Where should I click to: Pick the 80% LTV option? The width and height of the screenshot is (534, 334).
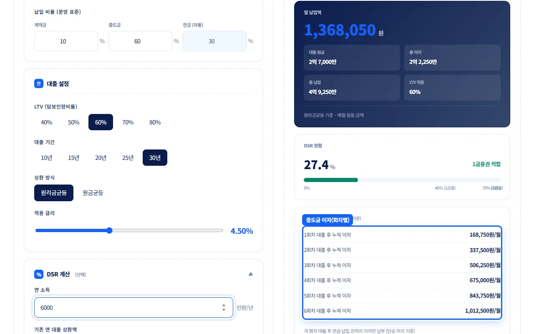pyautogui.click(x=155, y=122)
